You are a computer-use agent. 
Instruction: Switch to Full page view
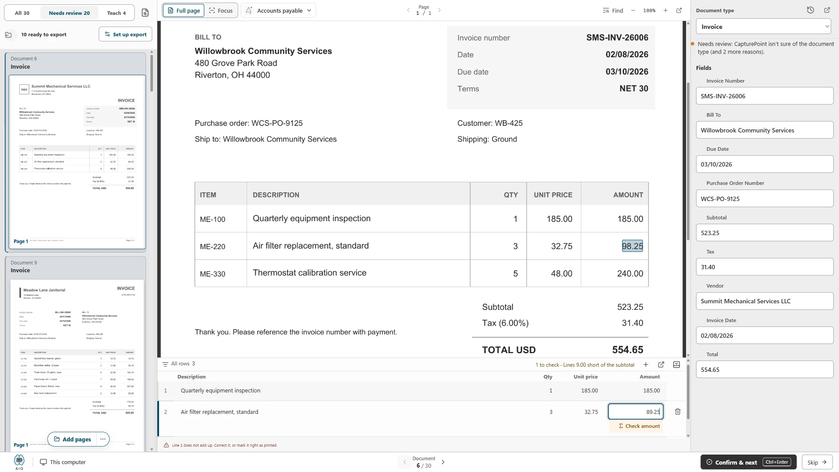point(184,10)
